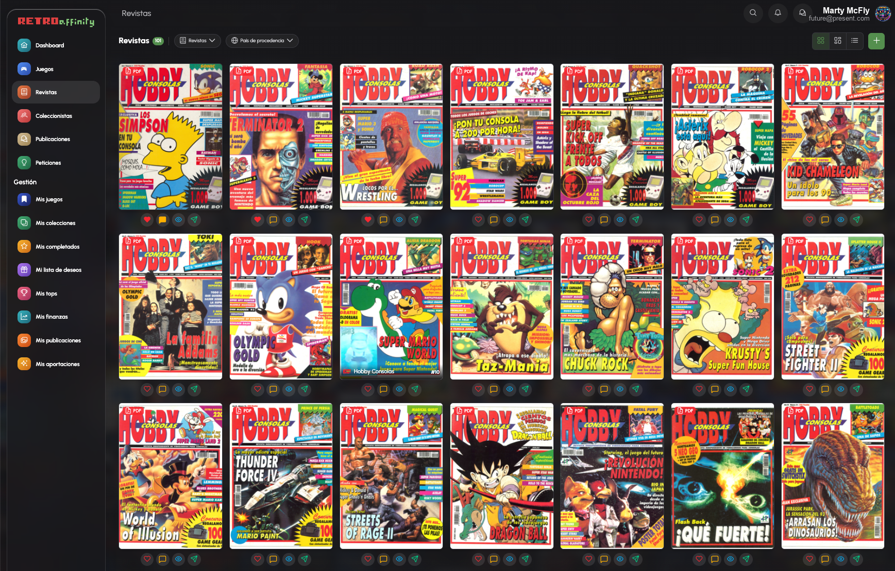
Task: Add a new magazine with the green plus button
Action: pyautogui.click(x=876, y=41)
